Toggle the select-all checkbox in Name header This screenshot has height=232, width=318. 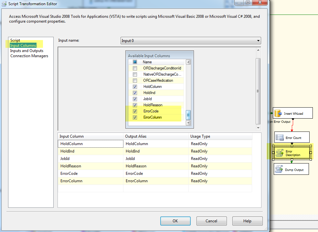(x=135, y=62)
